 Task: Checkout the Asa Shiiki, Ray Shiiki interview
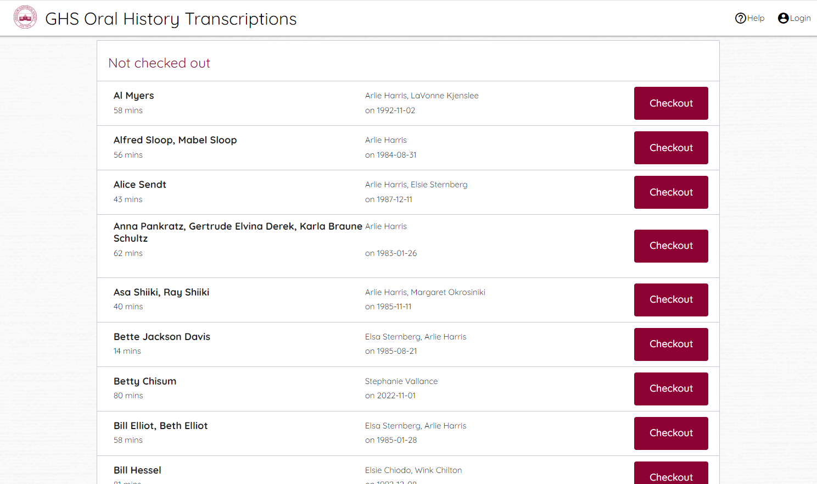[x=670, y=299]
